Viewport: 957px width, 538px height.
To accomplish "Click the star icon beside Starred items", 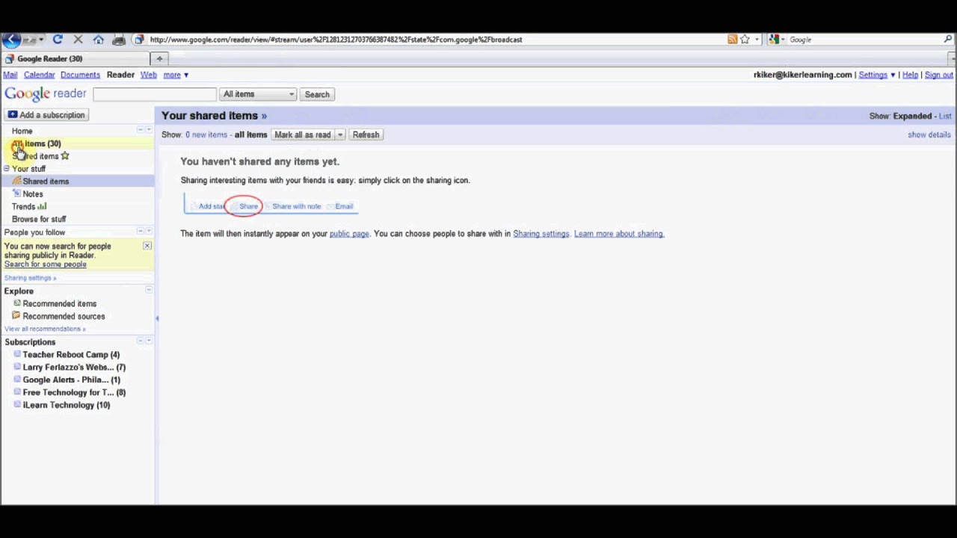I will [65, 156].
